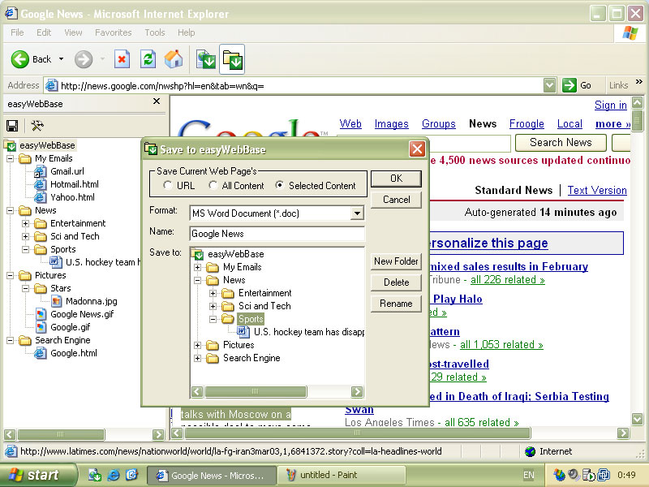Switch to untitled - Paint taskbar window

340,475
